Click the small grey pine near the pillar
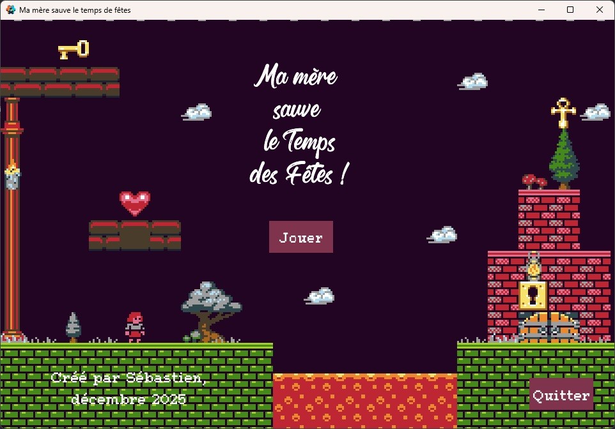 pos(74,326)
